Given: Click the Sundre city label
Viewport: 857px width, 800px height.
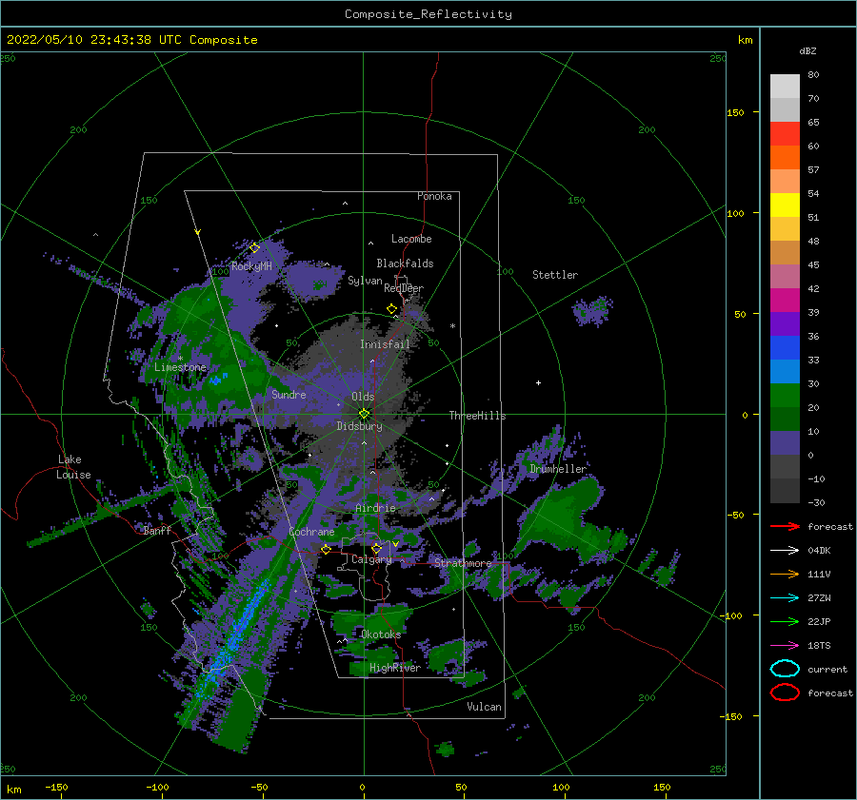Looking at the screenshot, I should 289,394.
